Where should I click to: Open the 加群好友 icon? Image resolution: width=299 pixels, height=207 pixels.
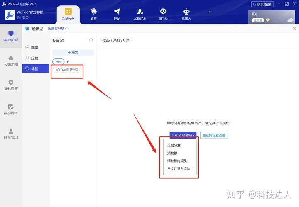pos(140,12)
